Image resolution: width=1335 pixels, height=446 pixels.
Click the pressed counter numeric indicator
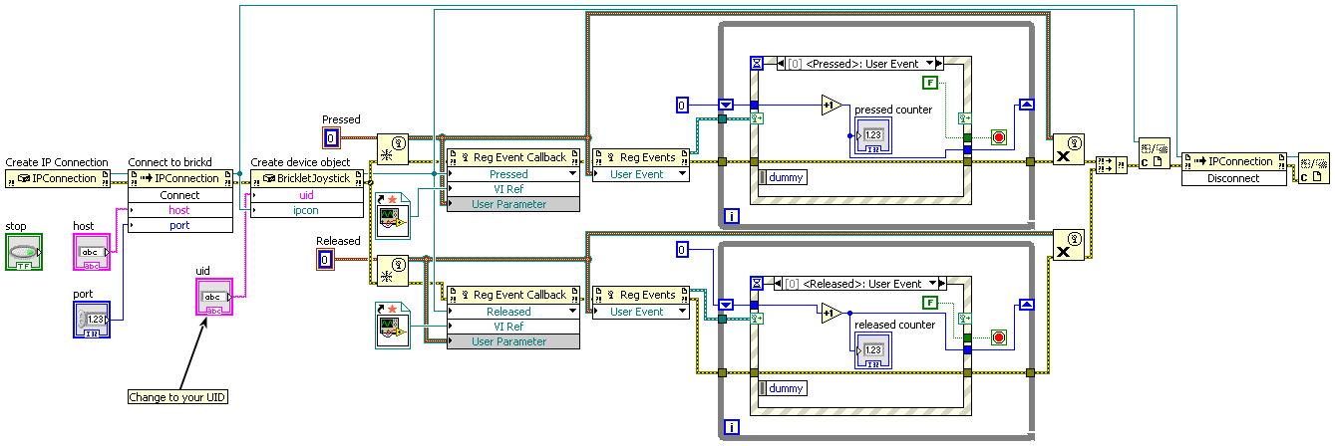[x=872, y=134]
